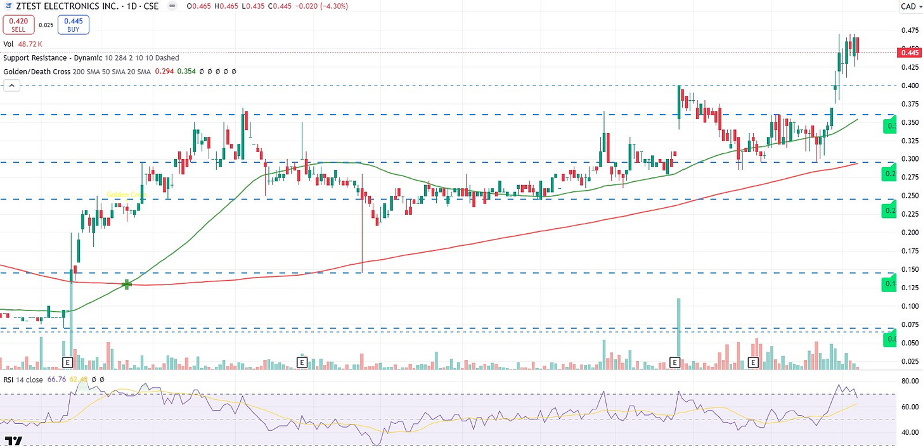
Task: Click the 0.445 BUY button
Action: 73,25
